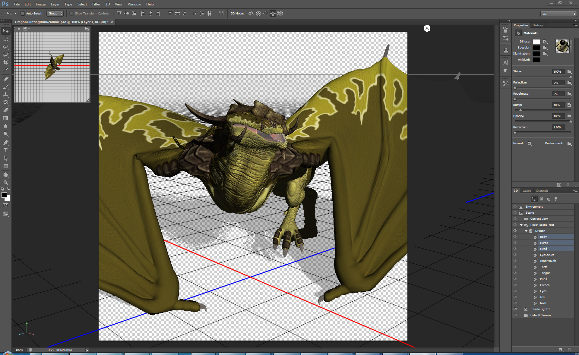579x355 pixels.
Task: Select the Quick Selection tool
Action: 6,55
